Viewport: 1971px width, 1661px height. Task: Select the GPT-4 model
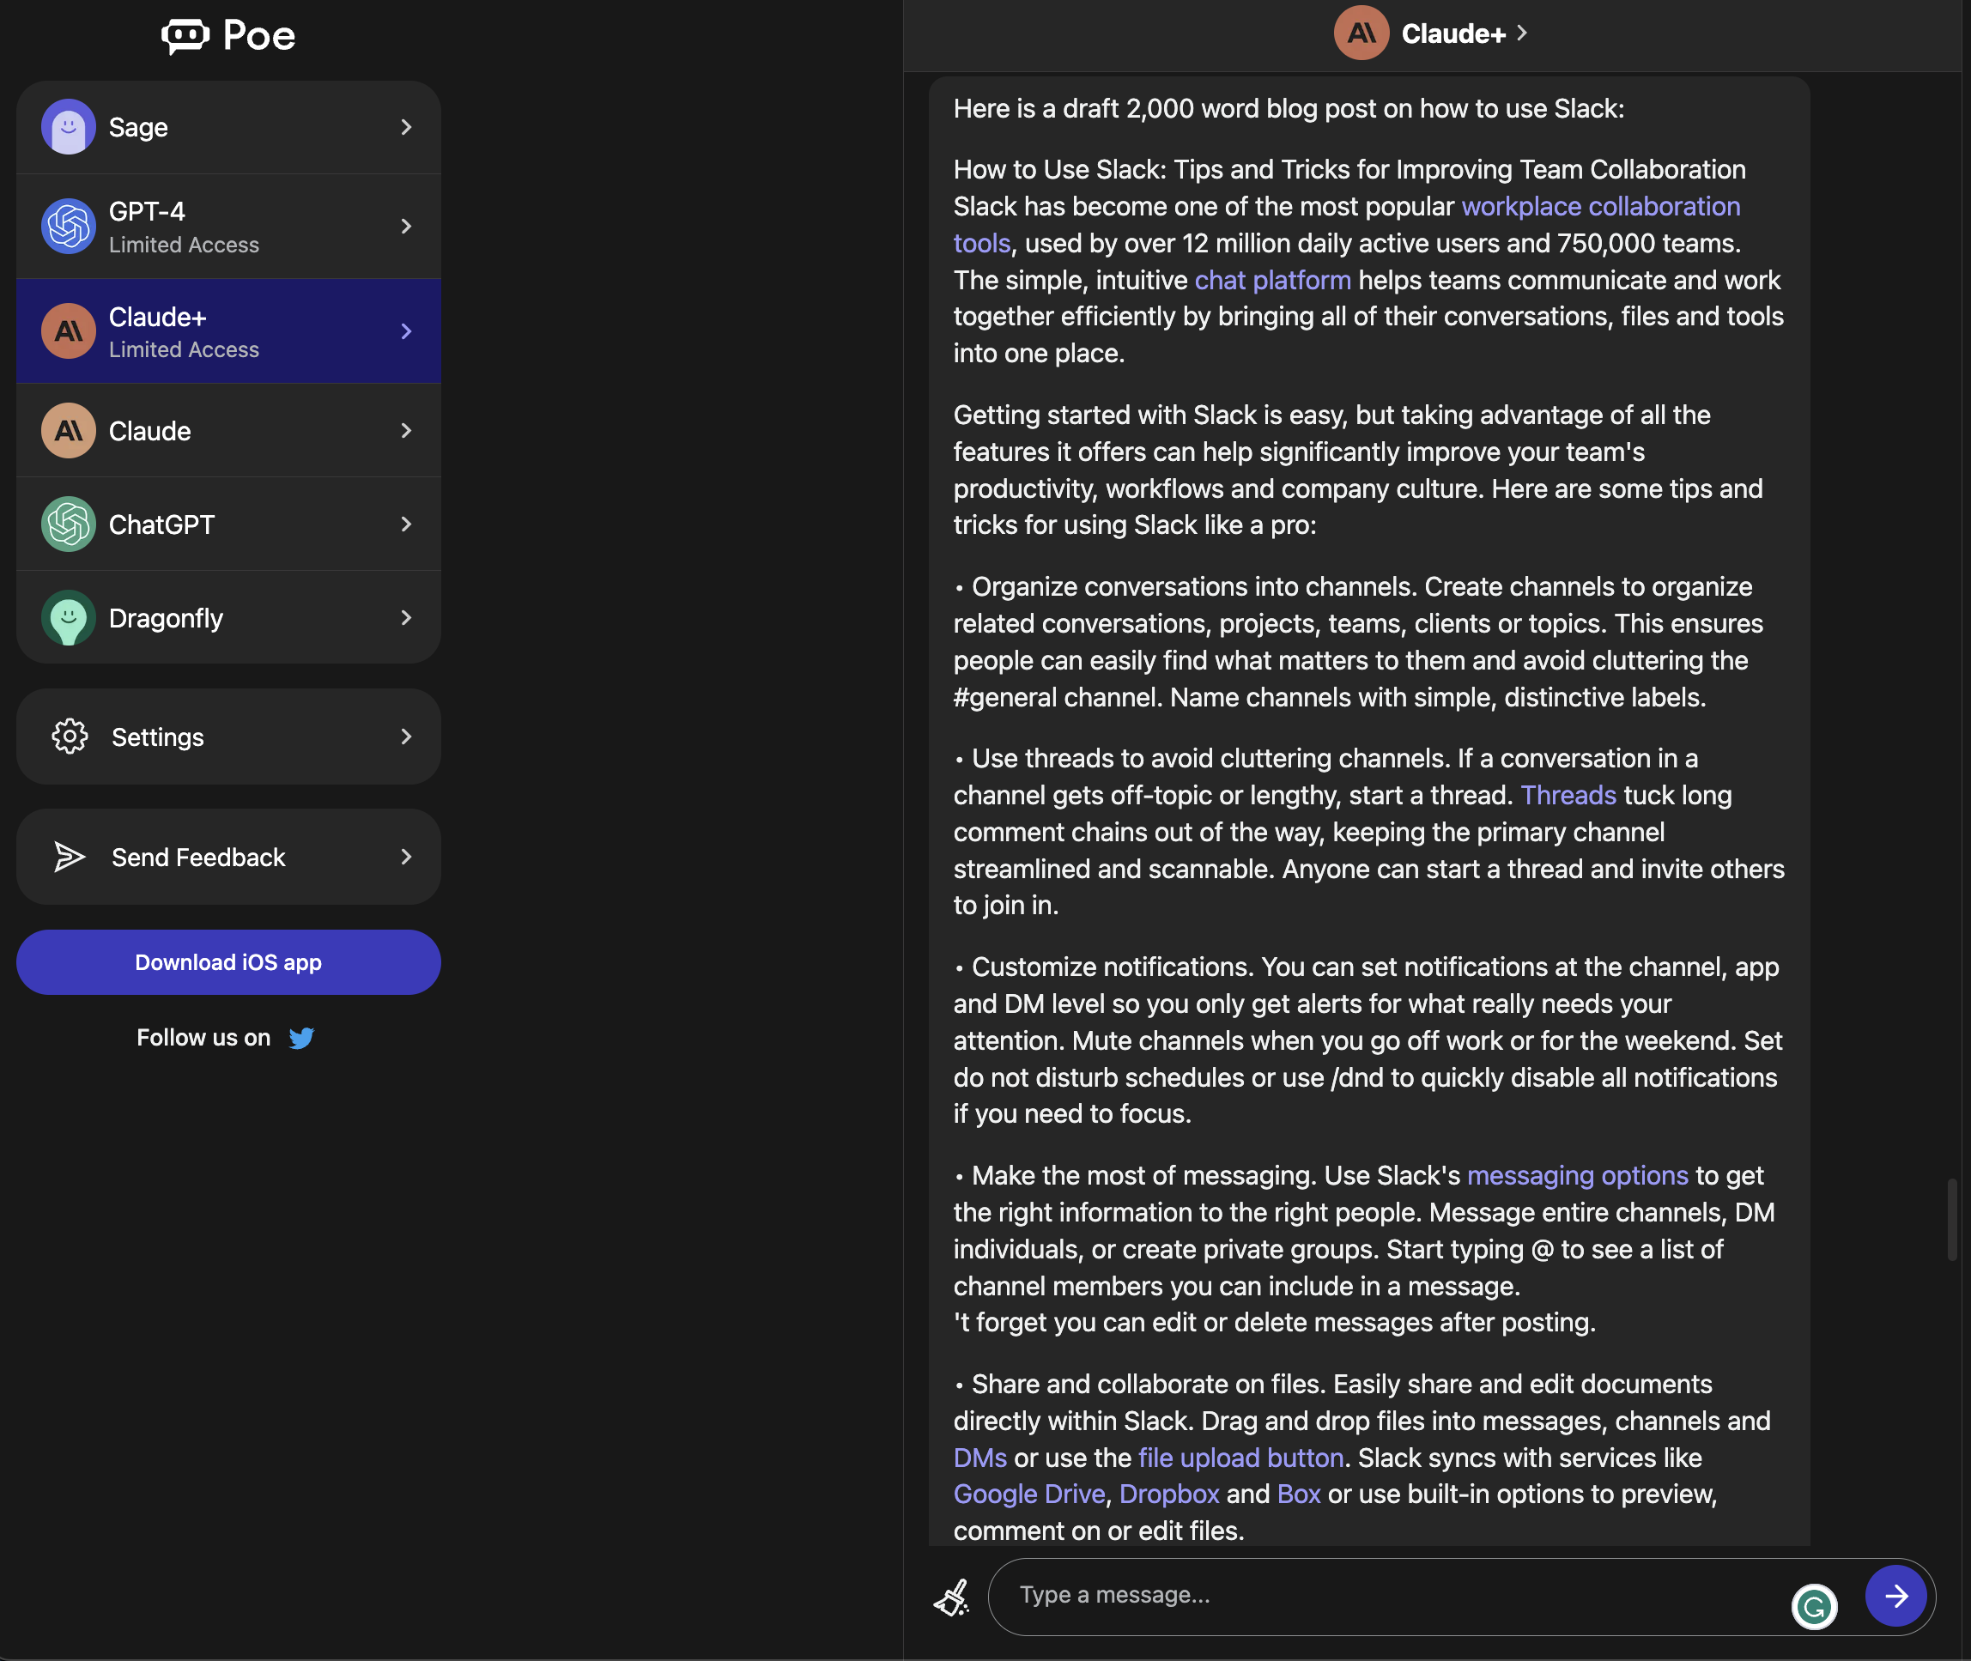point(227,226)
